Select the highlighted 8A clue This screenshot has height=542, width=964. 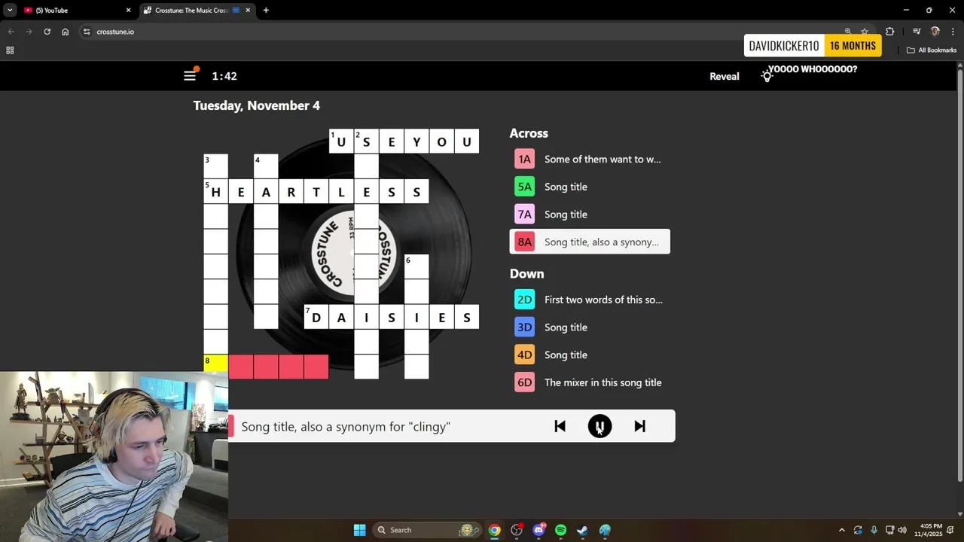click(x=590, y=242)
